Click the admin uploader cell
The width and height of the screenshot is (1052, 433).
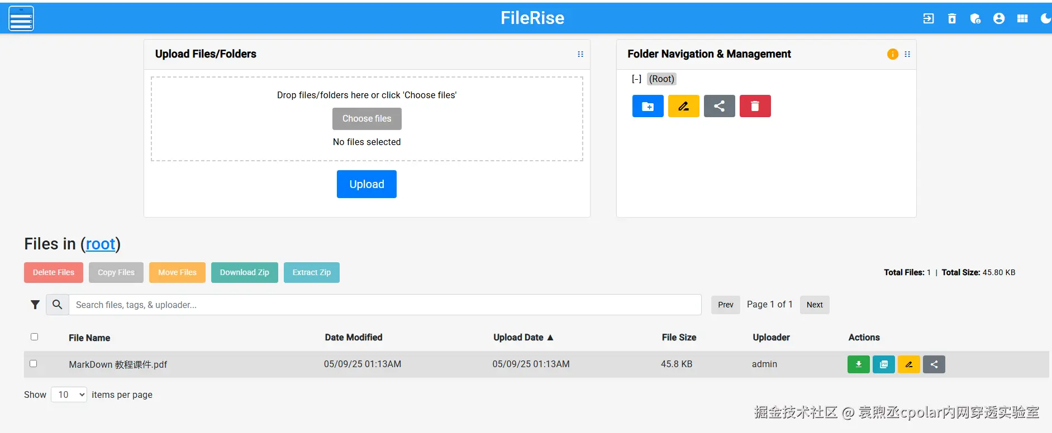tap(764, 364)
